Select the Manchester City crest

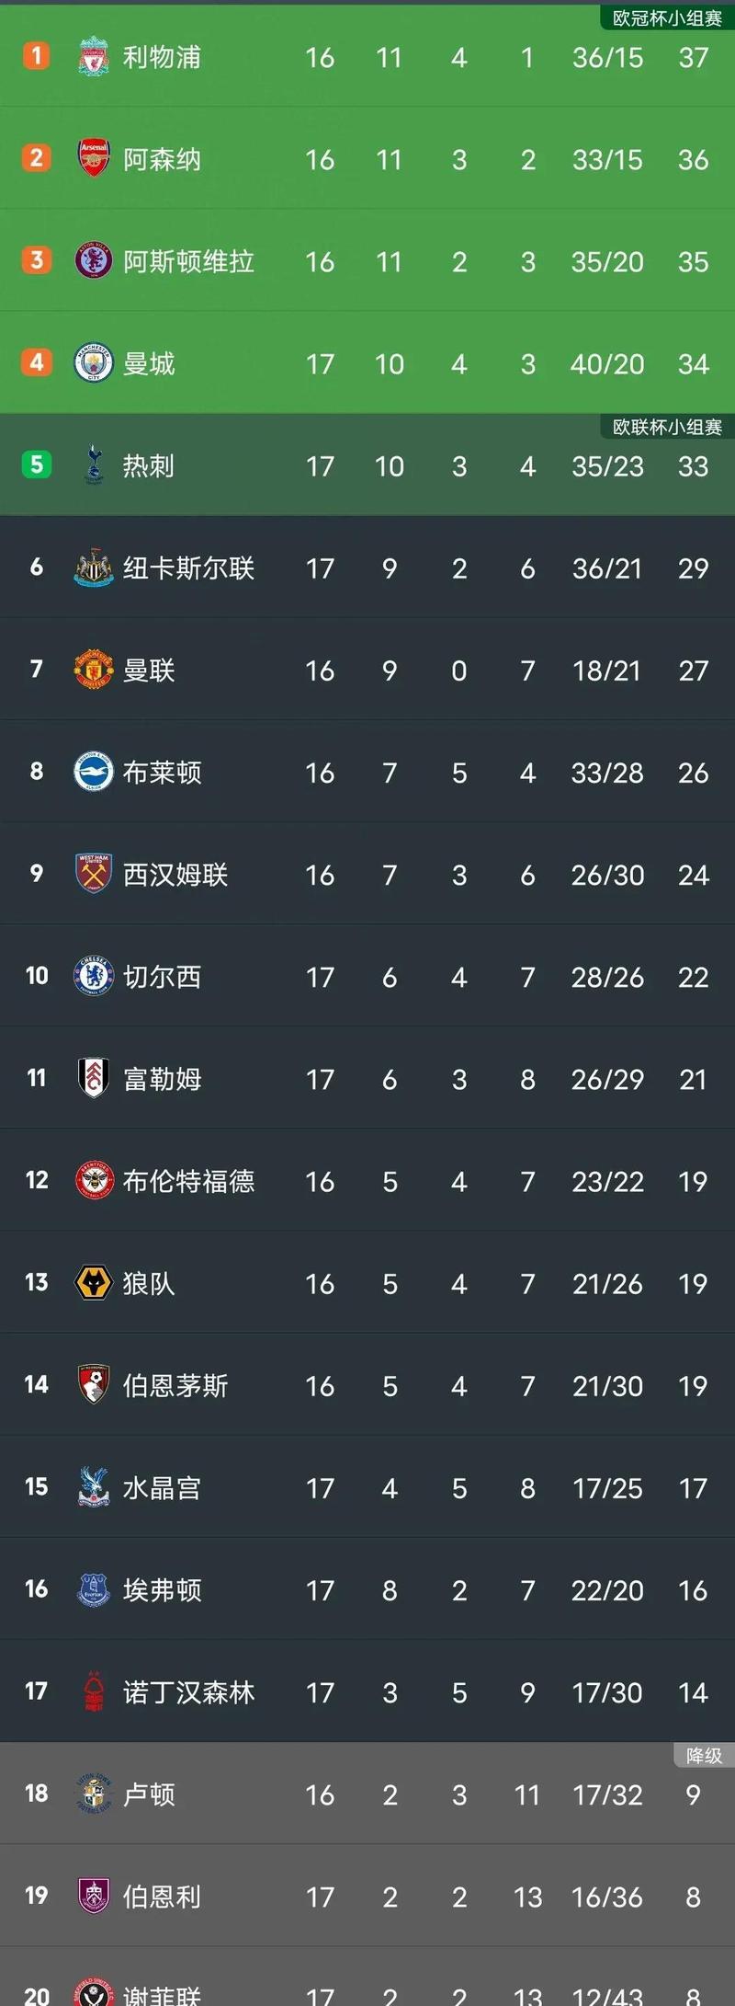93,363
